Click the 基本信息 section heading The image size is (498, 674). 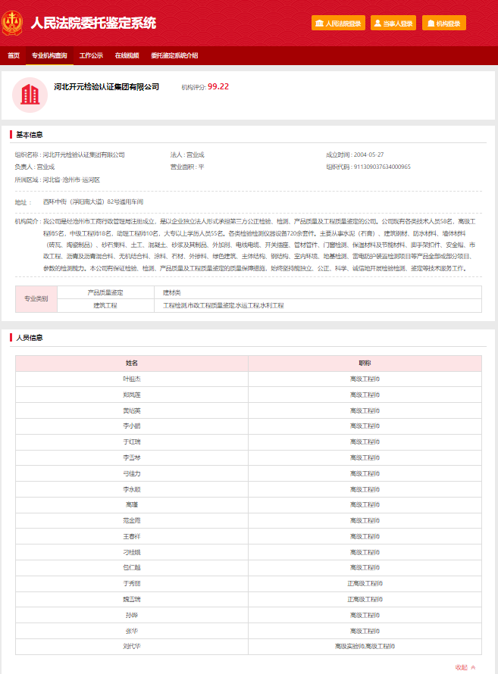click(30, 135)
